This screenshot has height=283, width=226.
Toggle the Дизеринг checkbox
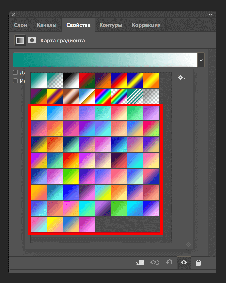coord(15,73)
